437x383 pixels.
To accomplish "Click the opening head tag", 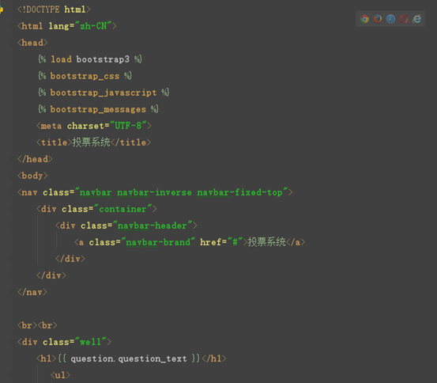I will pyautogui.click(x=32, y=43).
